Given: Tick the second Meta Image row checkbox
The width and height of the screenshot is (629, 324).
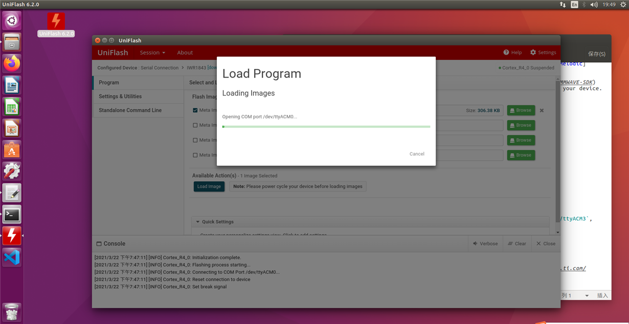Looking at the screenshot, I should pos(195,125).
